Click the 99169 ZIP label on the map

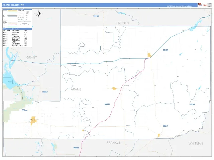[166, 50]
